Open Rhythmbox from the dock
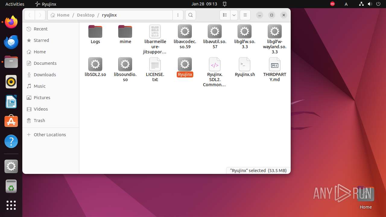 point(11,82)
